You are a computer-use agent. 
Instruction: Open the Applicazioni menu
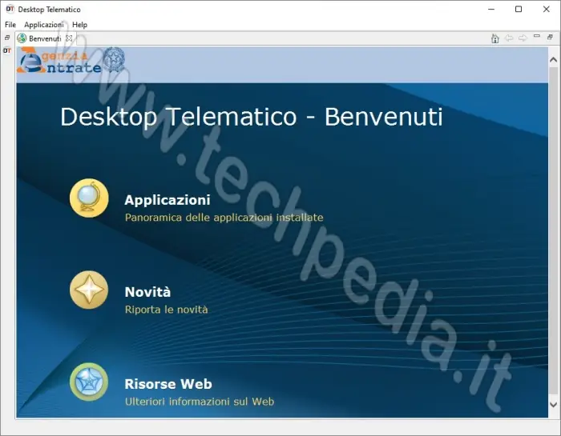tap(44, 25)
